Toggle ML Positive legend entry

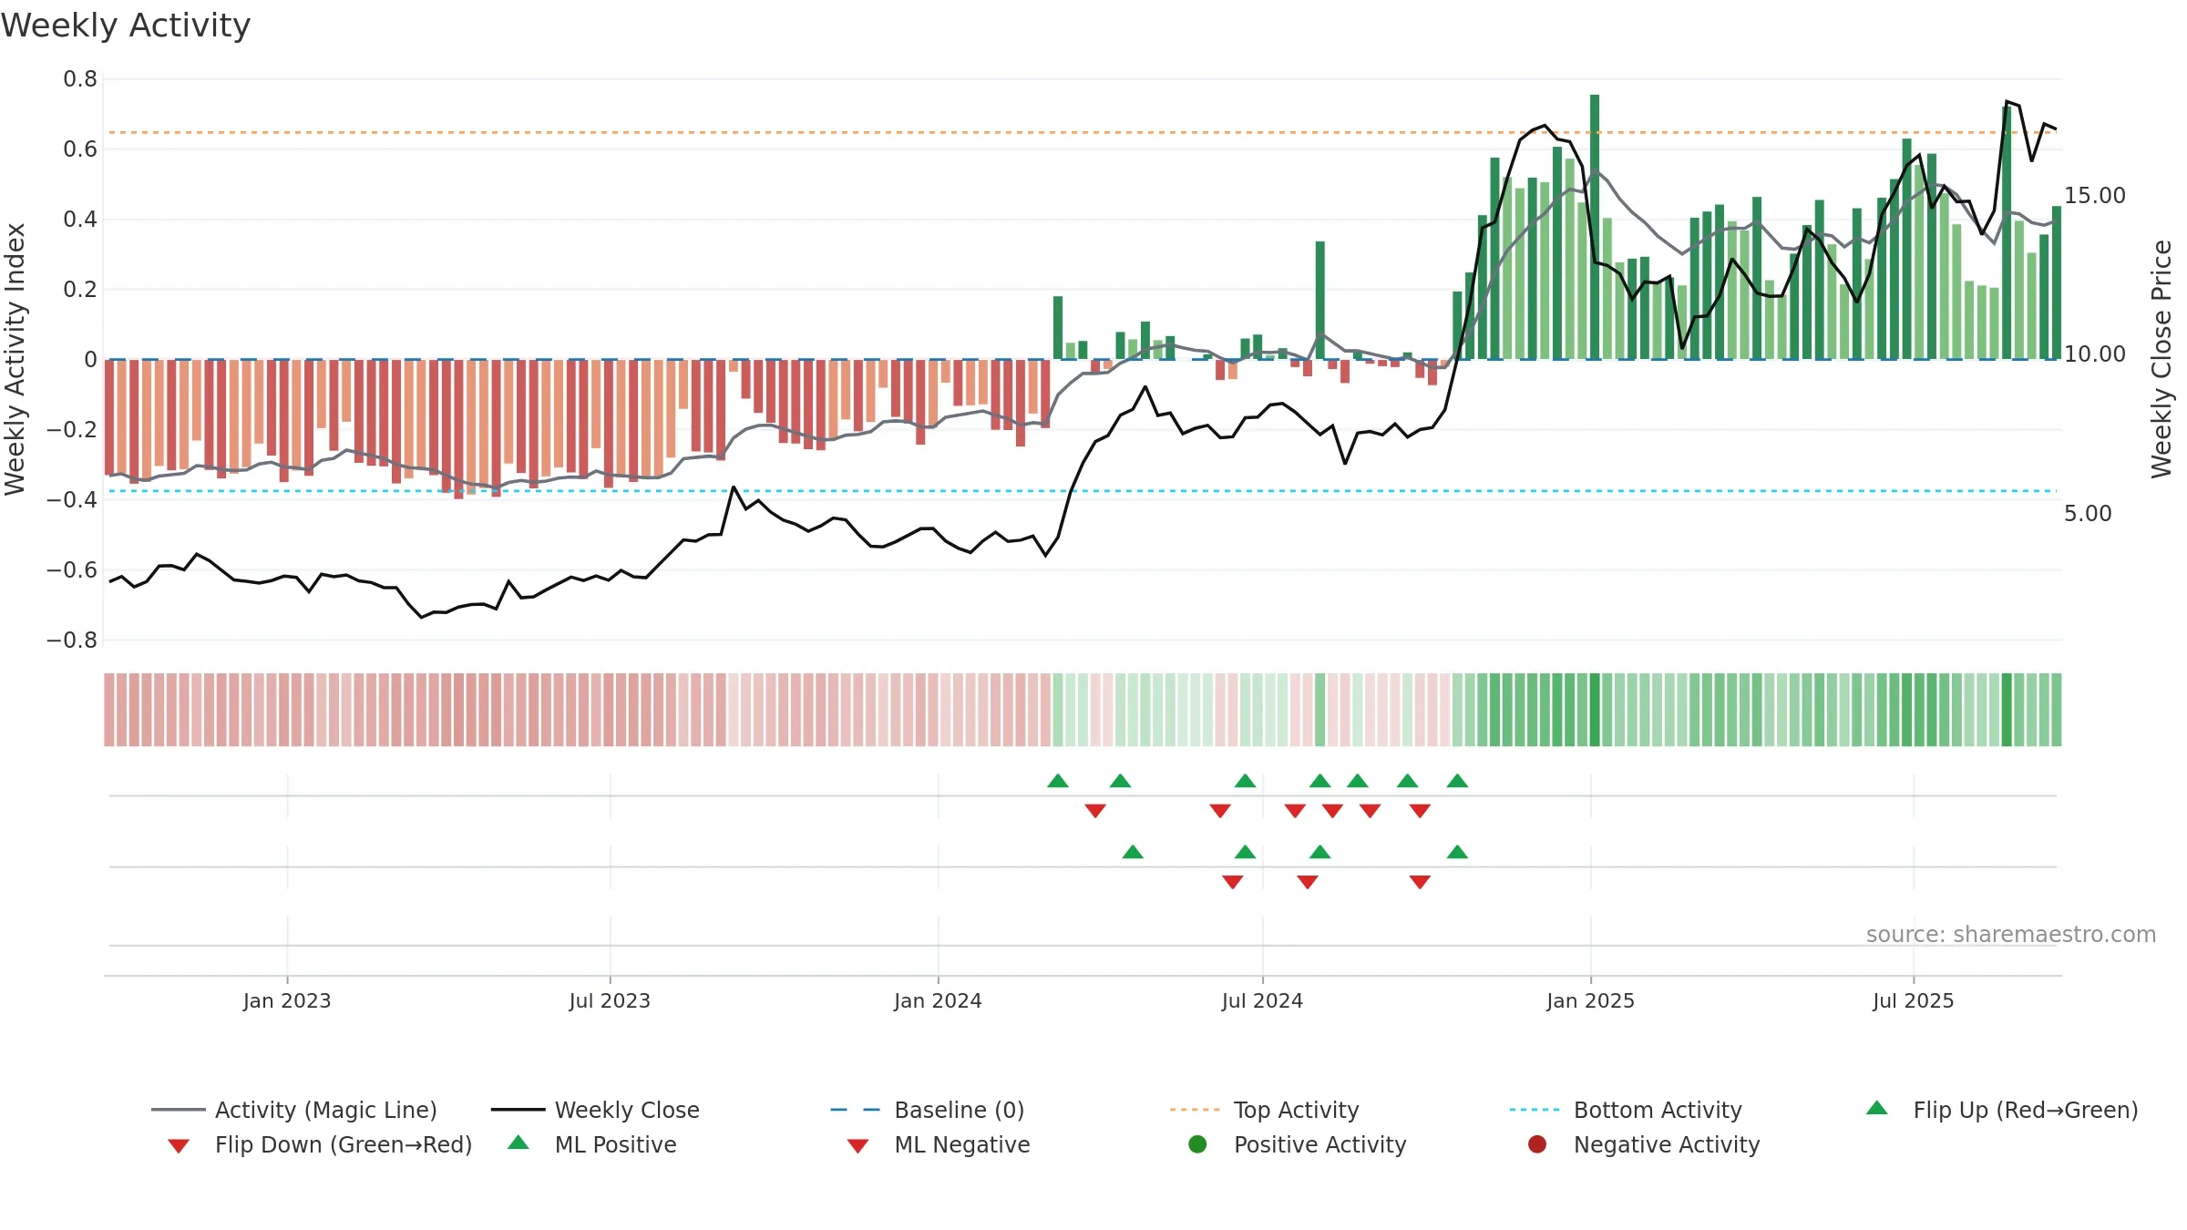point(592,1144)
